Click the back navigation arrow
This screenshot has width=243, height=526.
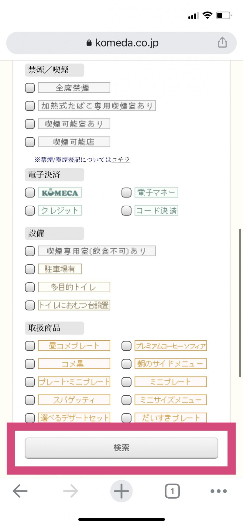point(19,490)
